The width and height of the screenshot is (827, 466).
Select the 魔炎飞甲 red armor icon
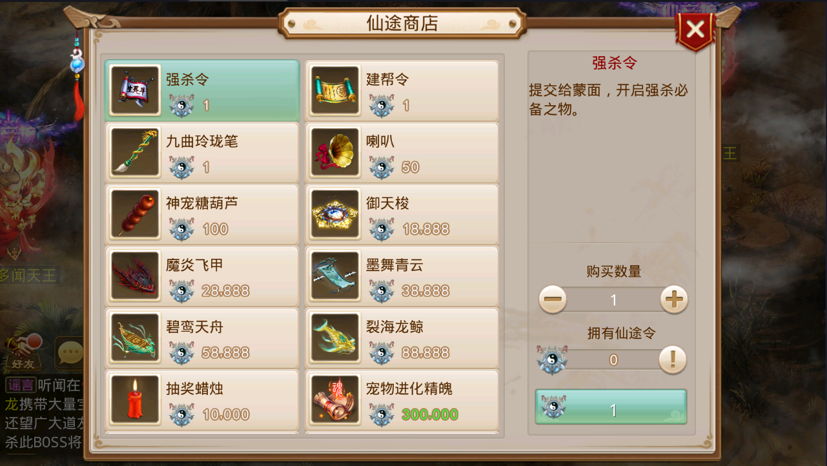point(135,276)
